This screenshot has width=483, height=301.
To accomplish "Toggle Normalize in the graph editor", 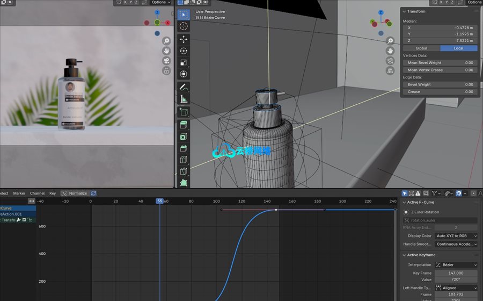I will tap(74, 193).
